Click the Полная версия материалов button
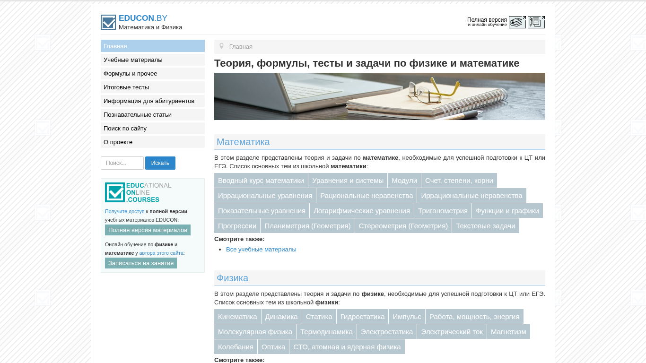 tap(148, 230)
